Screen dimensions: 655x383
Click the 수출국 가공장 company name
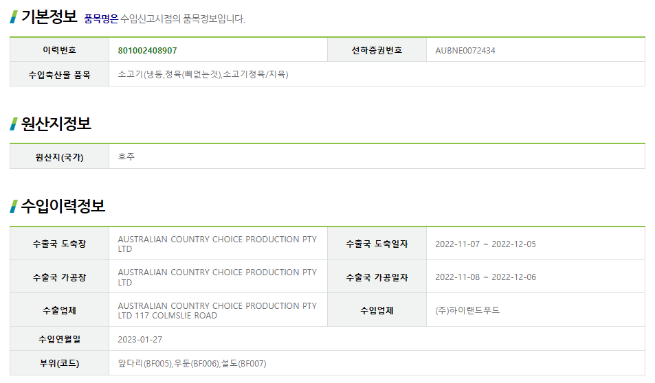217,277
